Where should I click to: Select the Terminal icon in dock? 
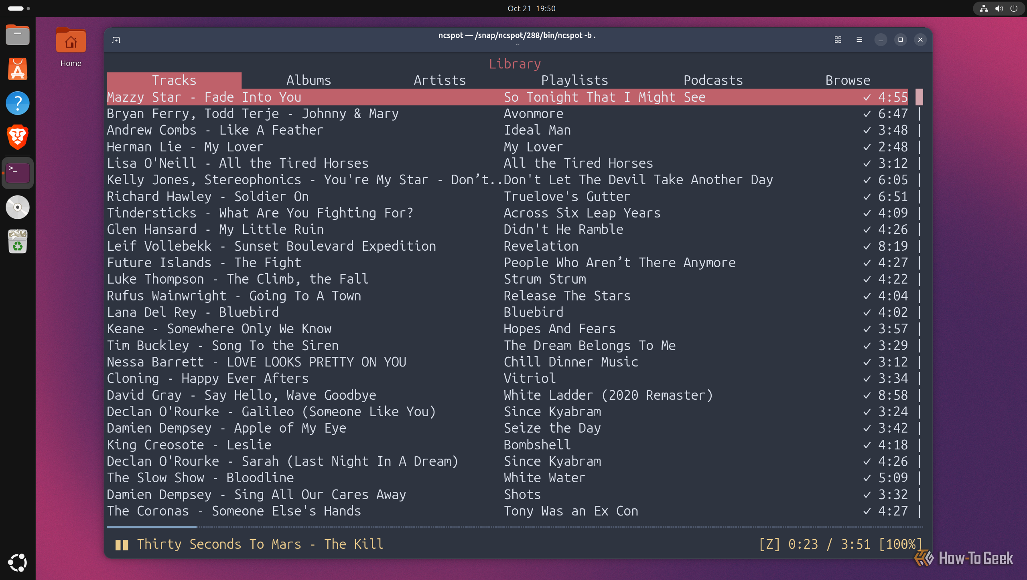tap(18, 173)
